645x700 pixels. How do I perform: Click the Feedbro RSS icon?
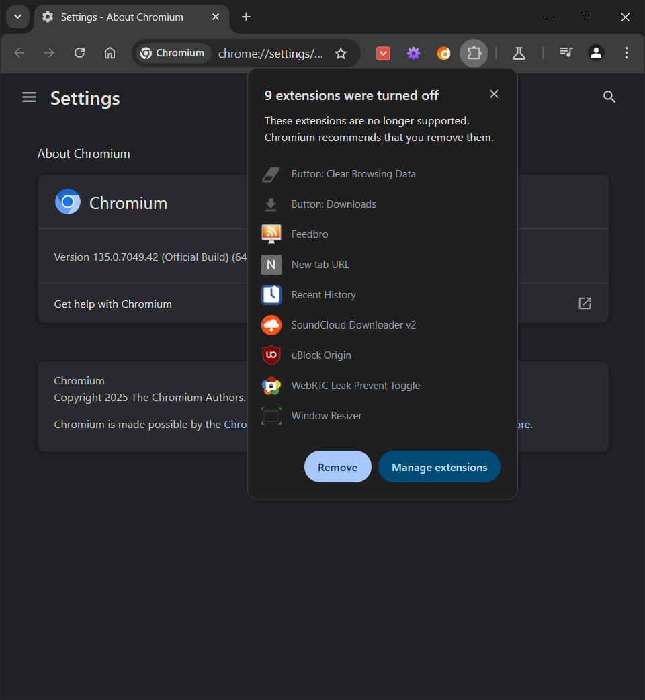(x=271, y=234)
